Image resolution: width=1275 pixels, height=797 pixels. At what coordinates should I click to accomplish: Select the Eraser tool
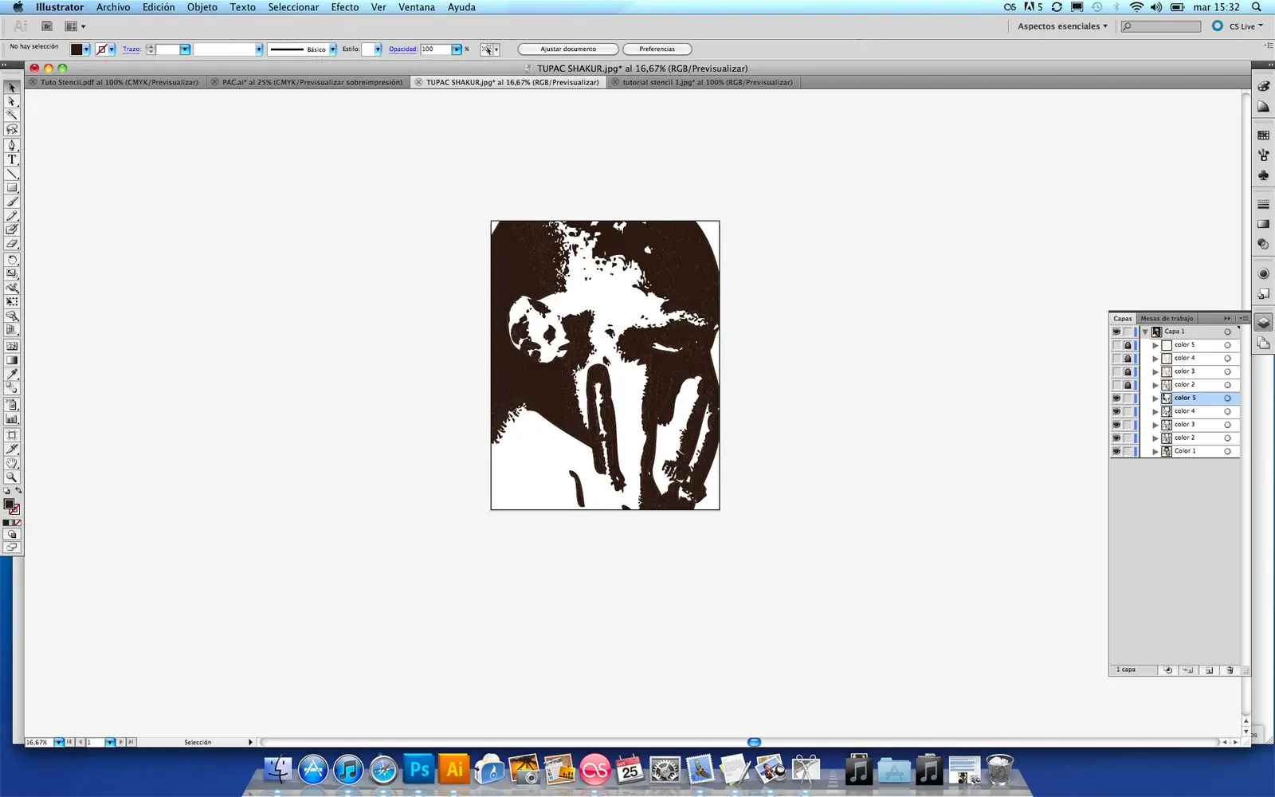(12, 243)
